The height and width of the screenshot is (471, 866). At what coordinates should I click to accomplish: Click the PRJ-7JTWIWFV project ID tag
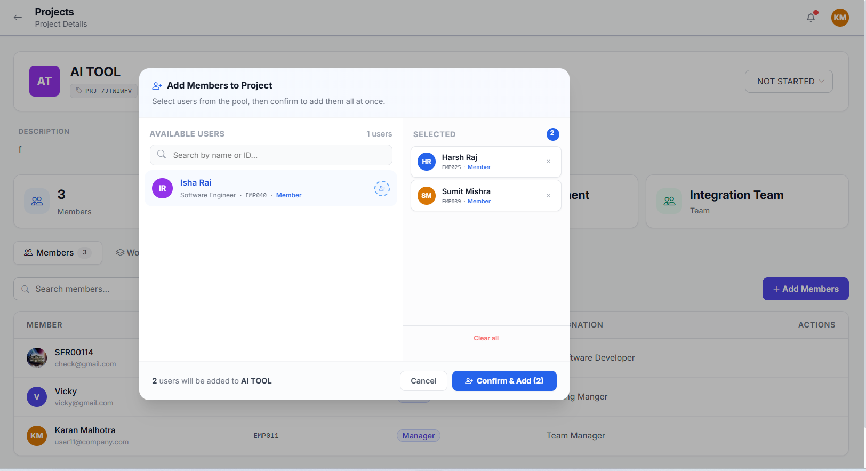coord(104,91)
